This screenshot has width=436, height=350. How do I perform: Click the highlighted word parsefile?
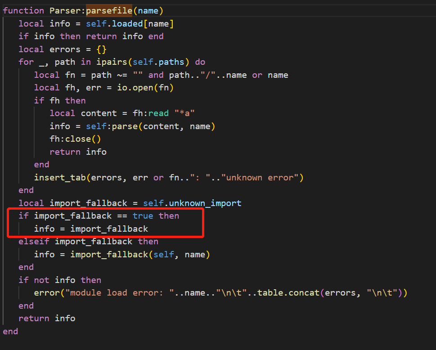pyautogui.click(x=108, y=10)
